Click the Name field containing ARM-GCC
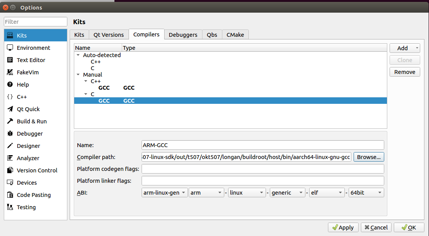Viewport: 429px width, 236px height. point(263,145)
